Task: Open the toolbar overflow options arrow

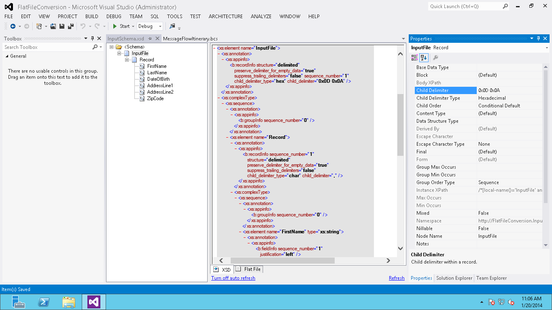Action: tap(179, 27)
